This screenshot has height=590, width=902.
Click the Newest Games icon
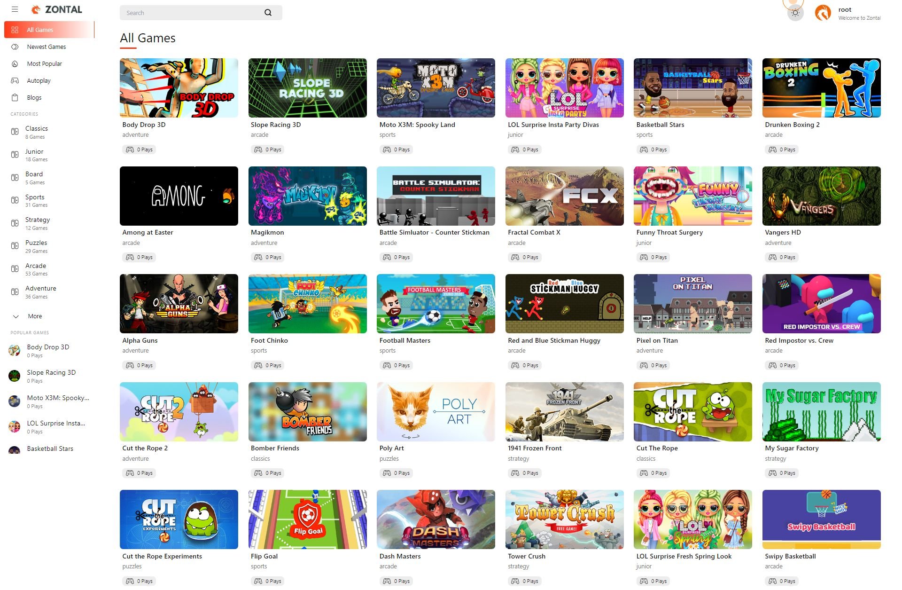click(x=15, y=47)
